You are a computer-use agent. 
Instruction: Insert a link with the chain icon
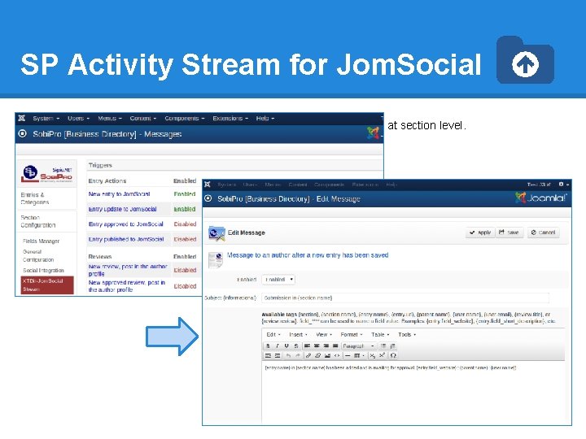pos(308,355)
